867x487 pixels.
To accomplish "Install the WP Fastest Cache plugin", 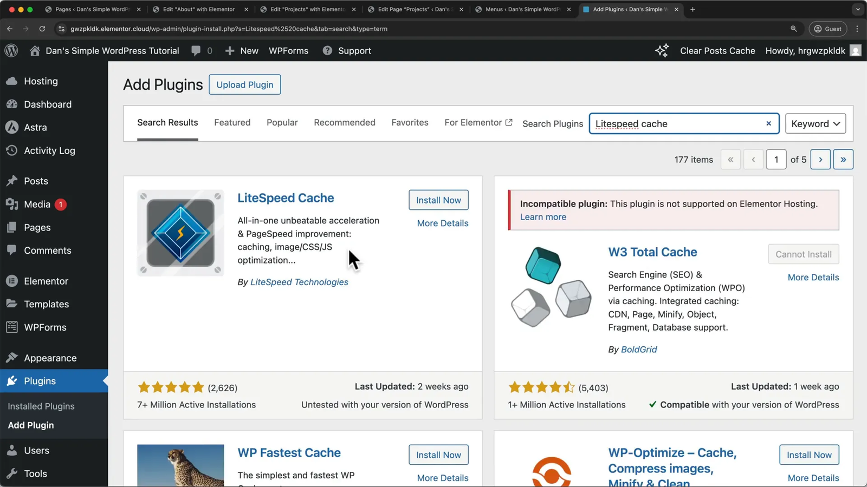I will tap(438, 455).
